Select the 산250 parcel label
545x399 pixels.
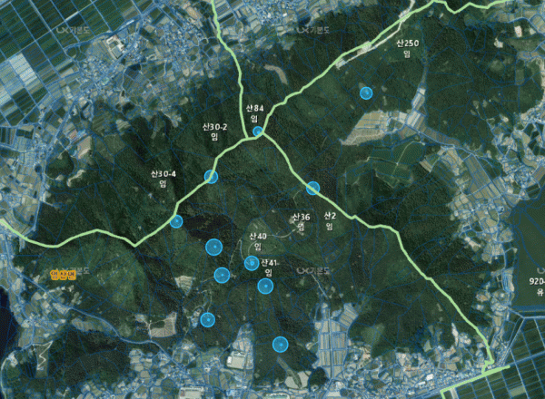tap(408, 43)
